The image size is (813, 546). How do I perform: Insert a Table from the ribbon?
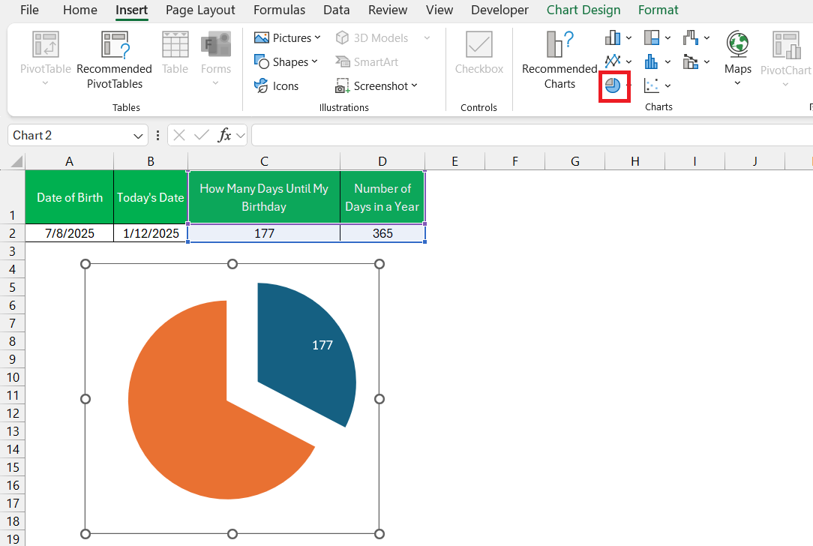pyautogui.click(x=175, y=53)
